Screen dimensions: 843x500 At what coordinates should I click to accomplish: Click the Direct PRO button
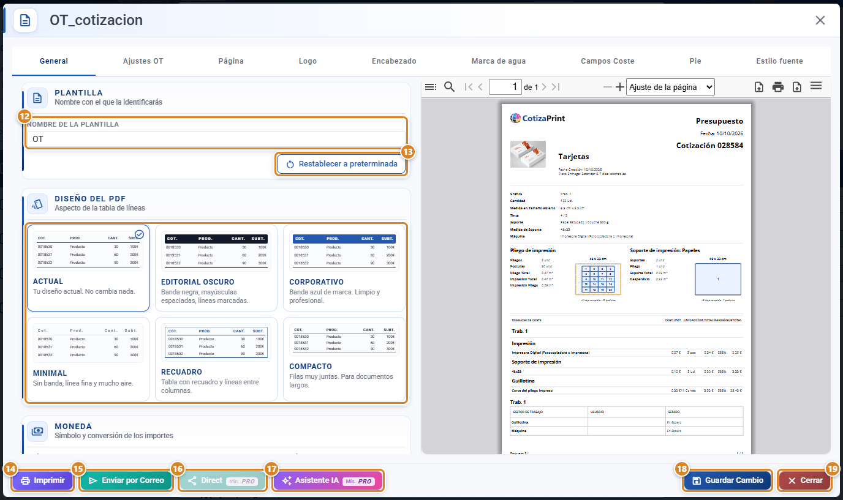pos(222,480)
